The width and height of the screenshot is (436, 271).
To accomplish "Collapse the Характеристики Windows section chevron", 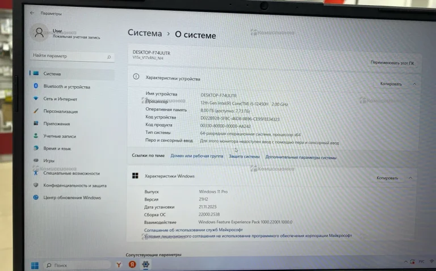I will click(x=413, y=178).
